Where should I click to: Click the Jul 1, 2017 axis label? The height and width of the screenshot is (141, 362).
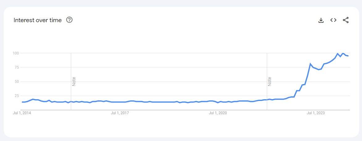(x=120, y=113)
